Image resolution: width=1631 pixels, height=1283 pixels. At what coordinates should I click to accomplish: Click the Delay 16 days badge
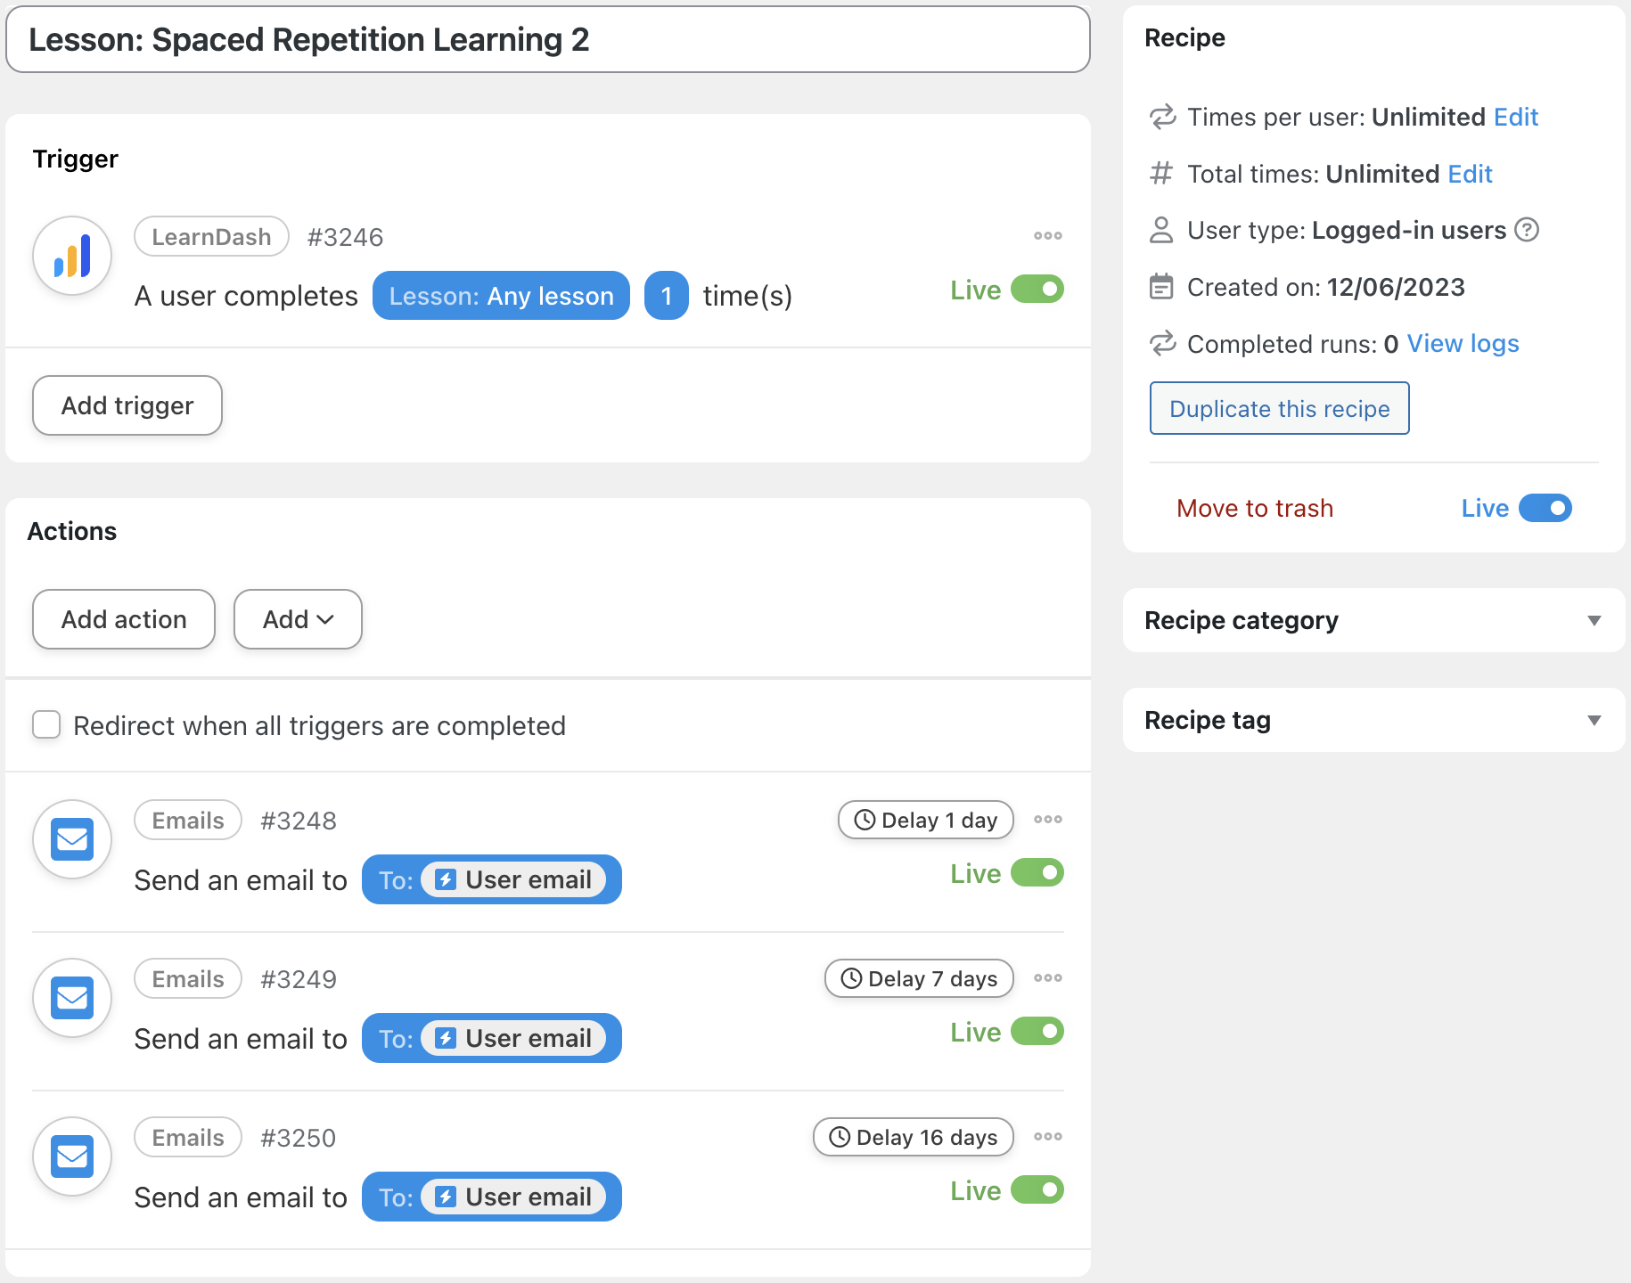pos(913,1137)
